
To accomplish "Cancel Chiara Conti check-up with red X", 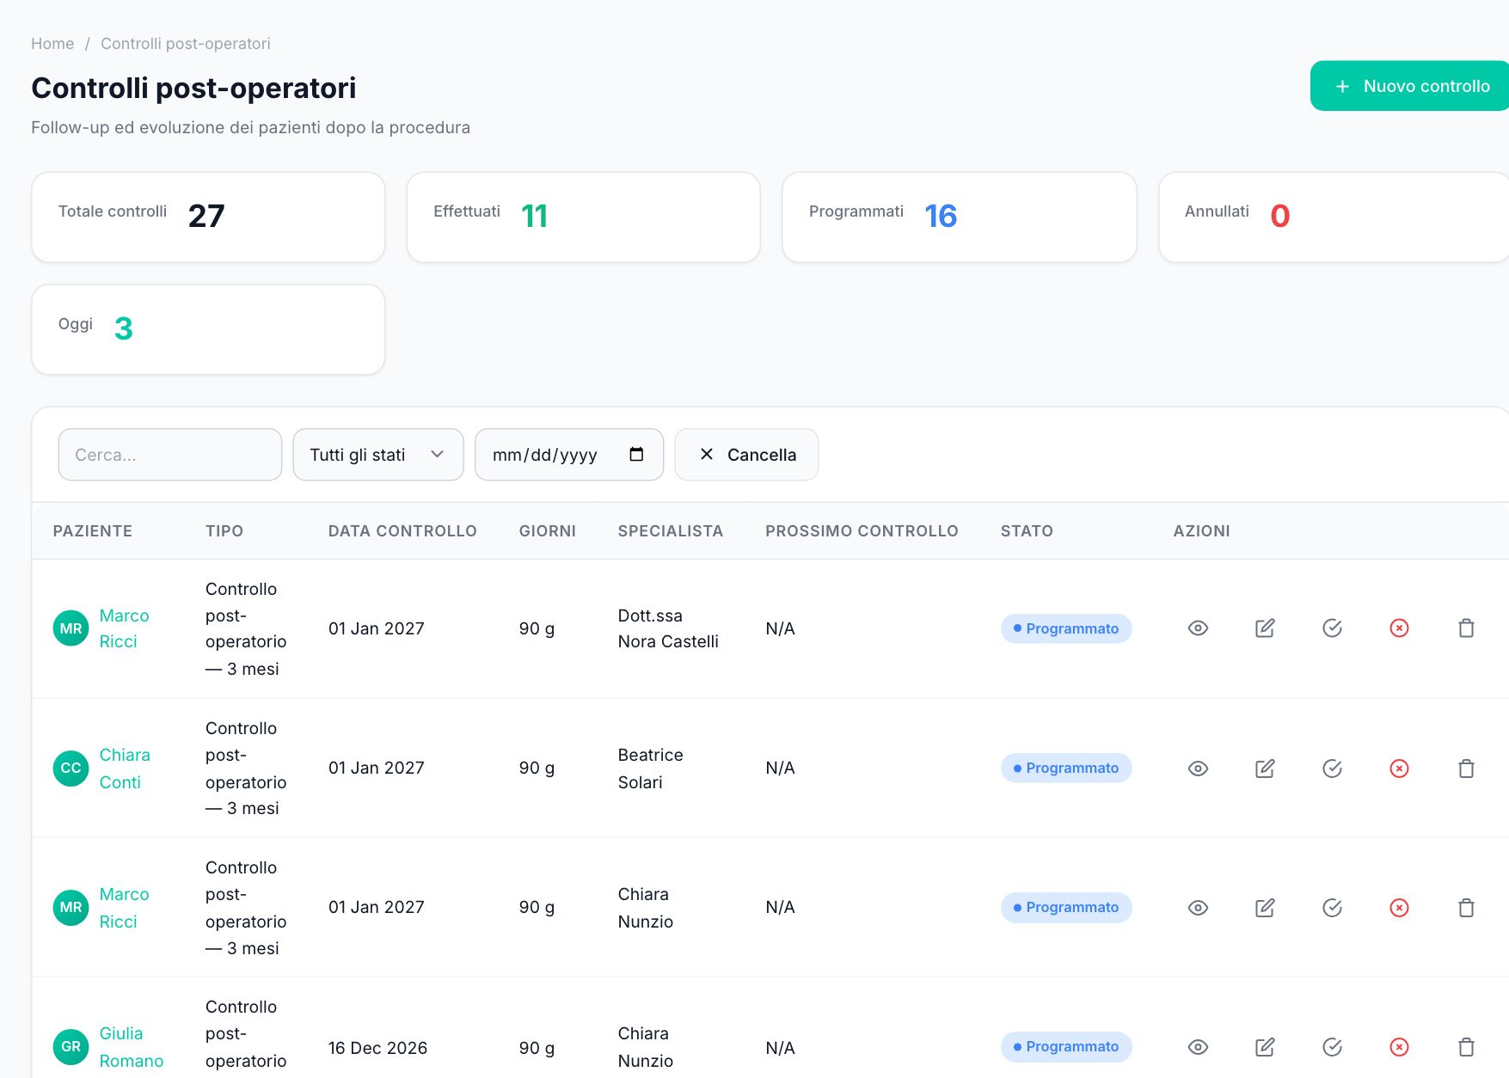I will point(1399,768).
